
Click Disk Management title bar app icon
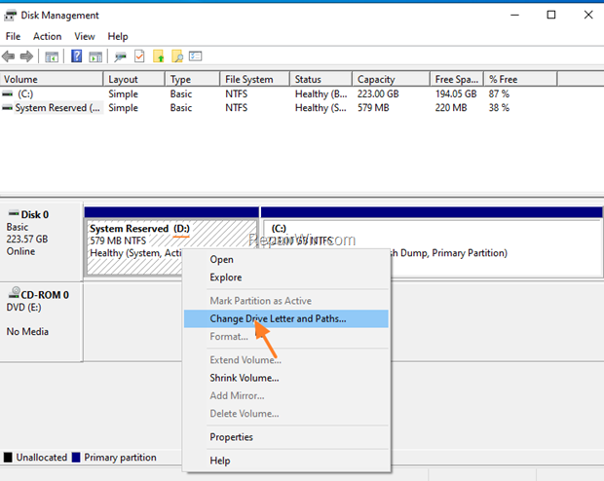10,16
